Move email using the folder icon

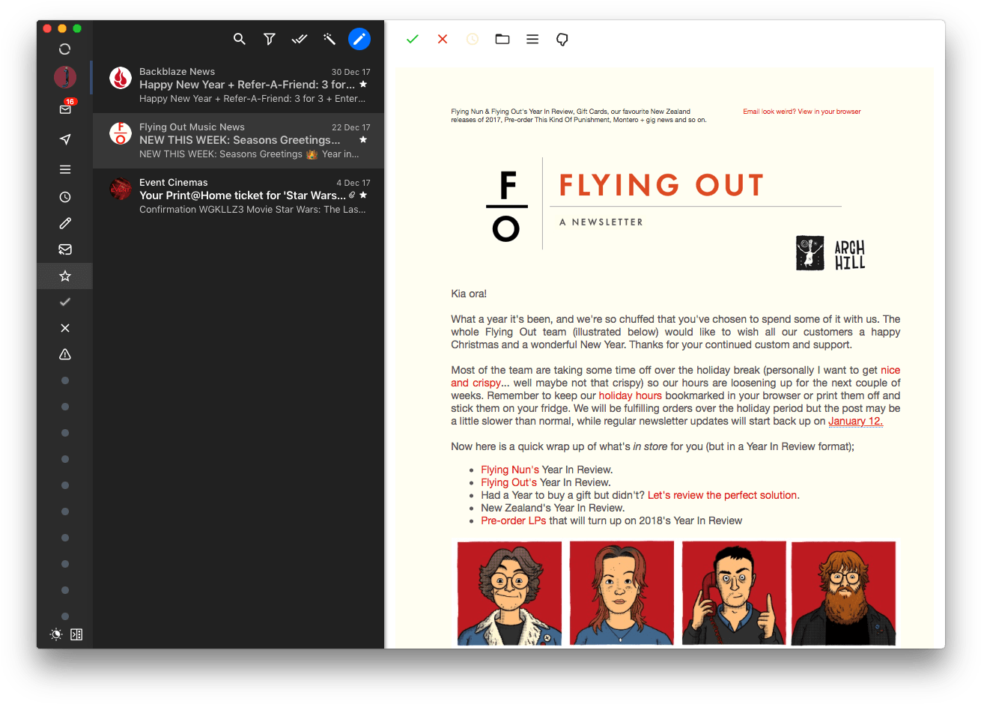(502, 39)
